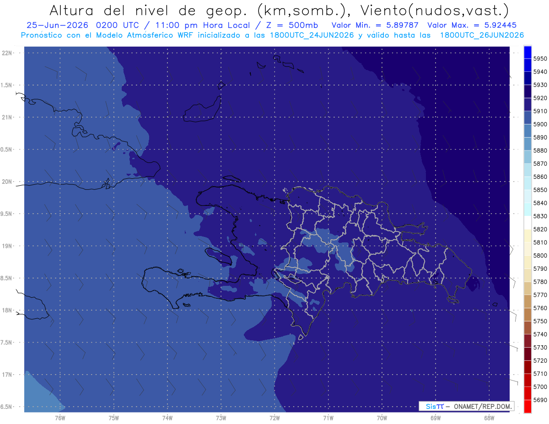This screenshot has height=424, width=549.
Task: Click the 20N latitude label
Action: pyautogui.click(x=7, y=182)
